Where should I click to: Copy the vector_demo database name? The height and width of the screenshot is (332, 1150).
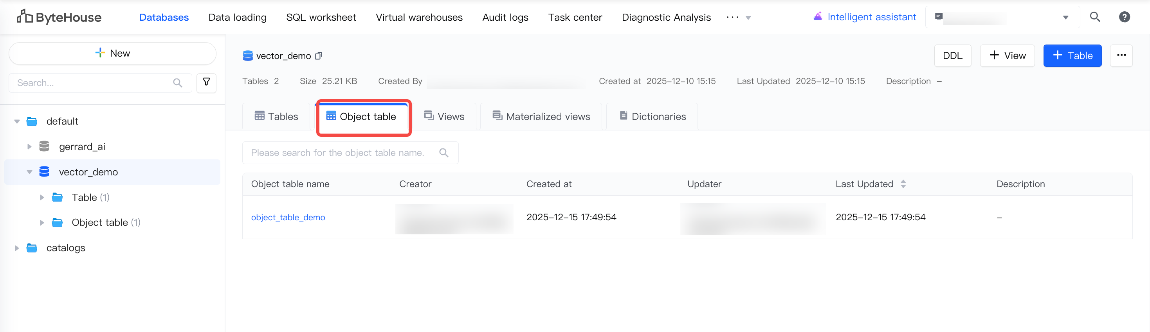click(318, 56)
